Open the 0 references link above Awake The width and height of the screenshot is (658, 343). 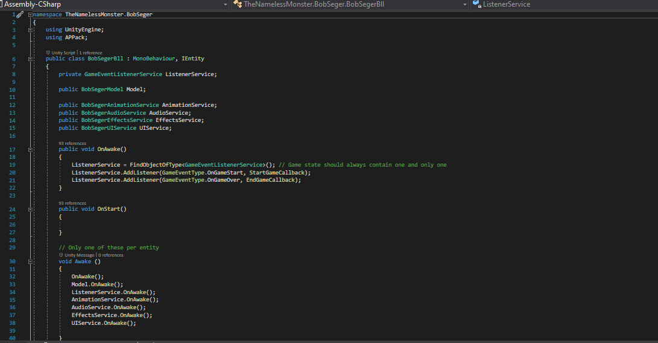tap(111, 255)
